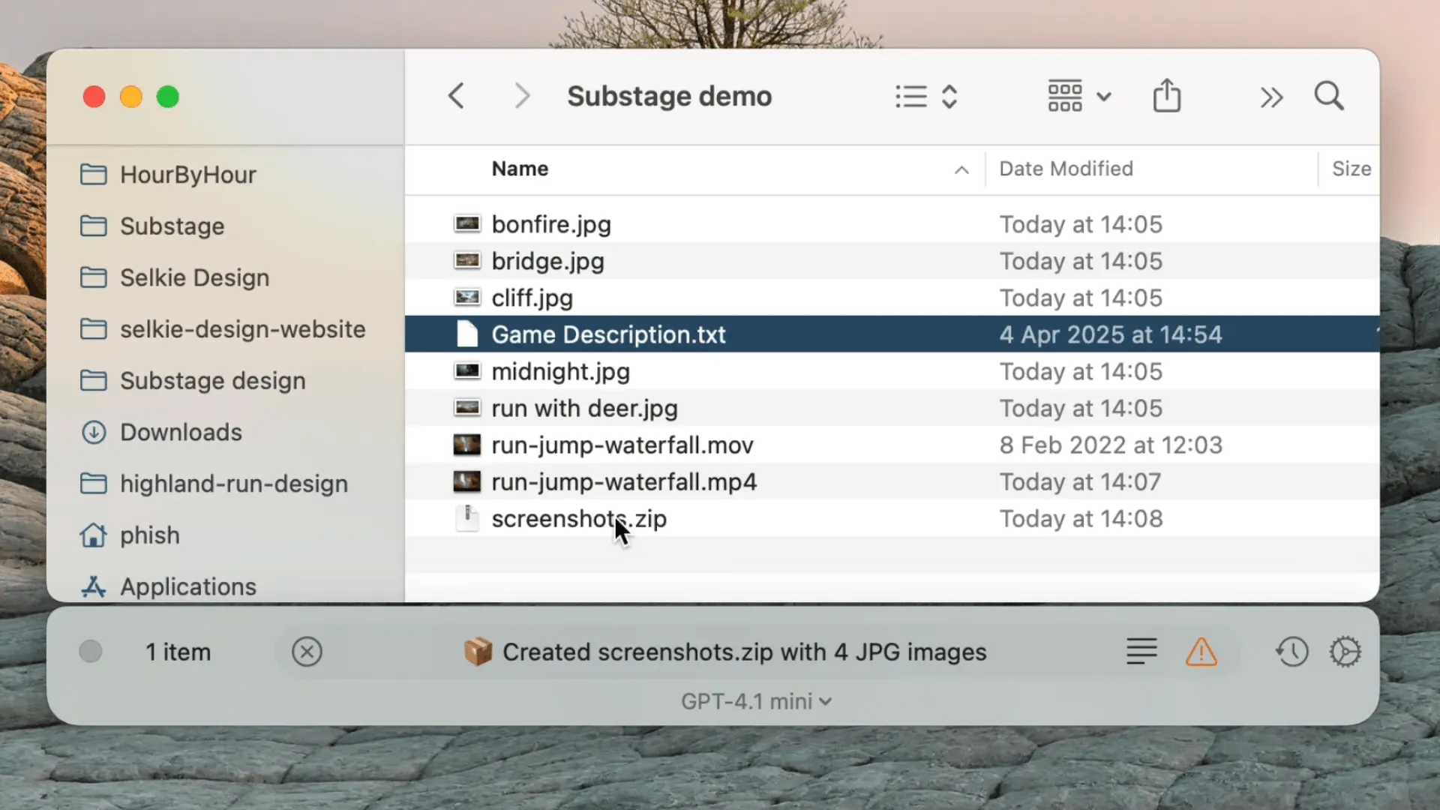The width and height of the screenshot is (1440, 810).
Task: Click the grey status dot beside 1 item
Action: click(91, 652)
